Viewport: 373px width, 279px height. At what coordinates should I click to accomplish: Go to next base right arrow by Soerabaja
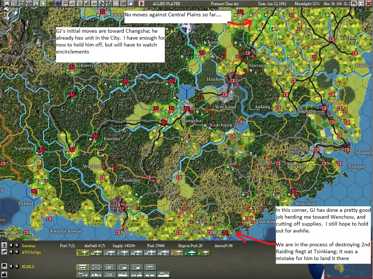17,245
